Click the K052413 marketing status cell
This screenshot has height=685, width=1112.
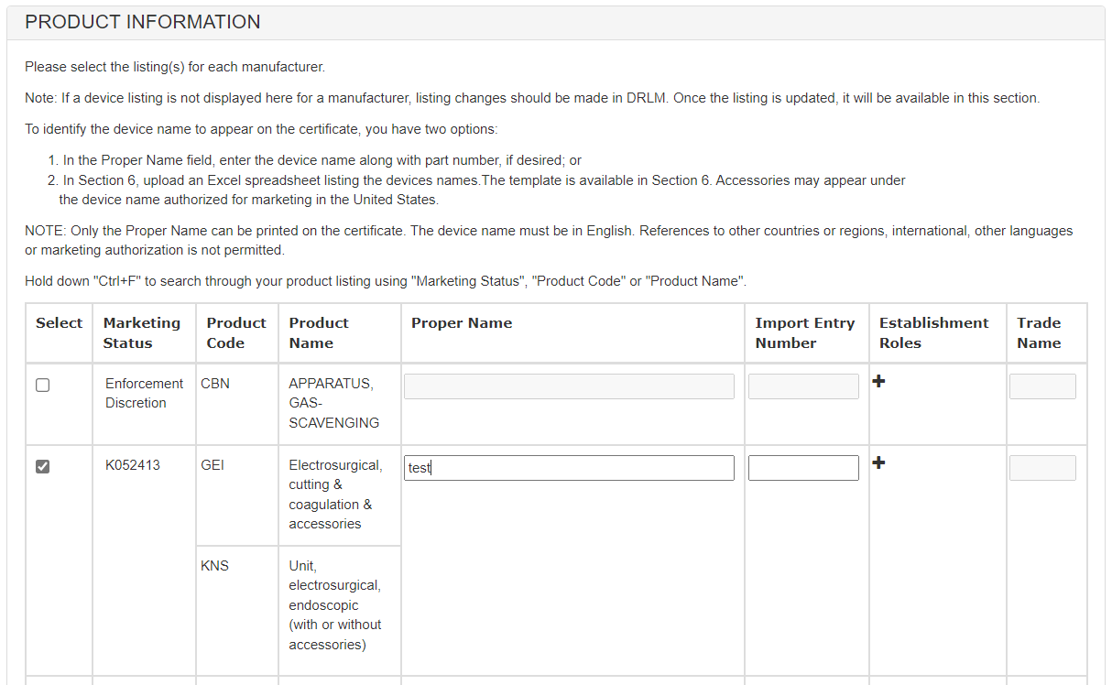[133, 465]
